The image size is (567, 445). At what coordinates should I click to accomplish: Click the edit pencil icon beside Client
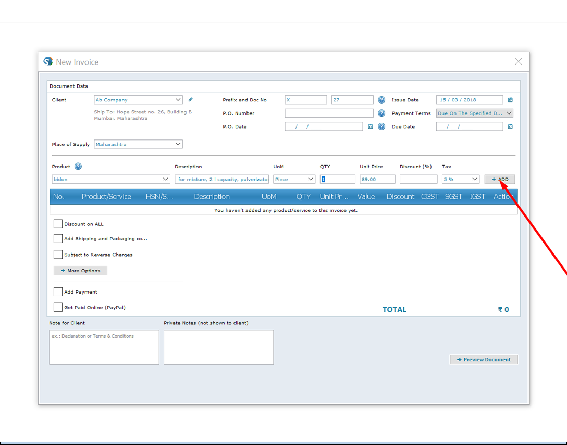pos(191,100)
